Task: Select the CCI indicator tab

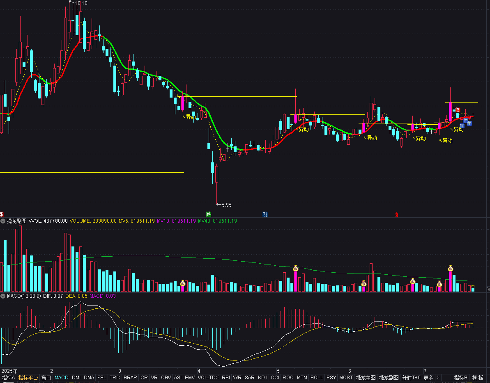Action: click(275, 377)
